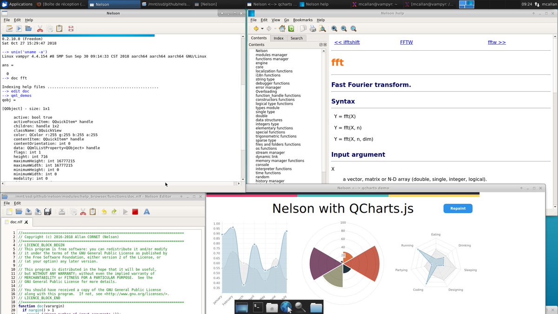This screenshot has width=558, height=314.
Task: Close the doc.nlf editor tab
Action: tap(27, 222)
